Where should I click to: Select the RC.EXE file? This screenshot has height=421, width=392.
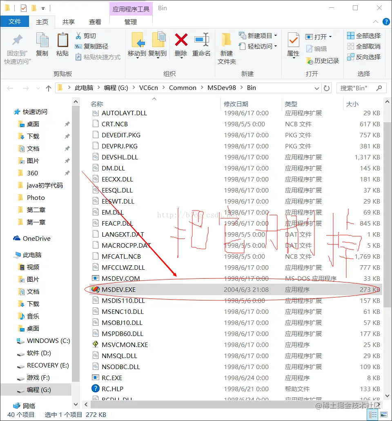coord(236,378)
